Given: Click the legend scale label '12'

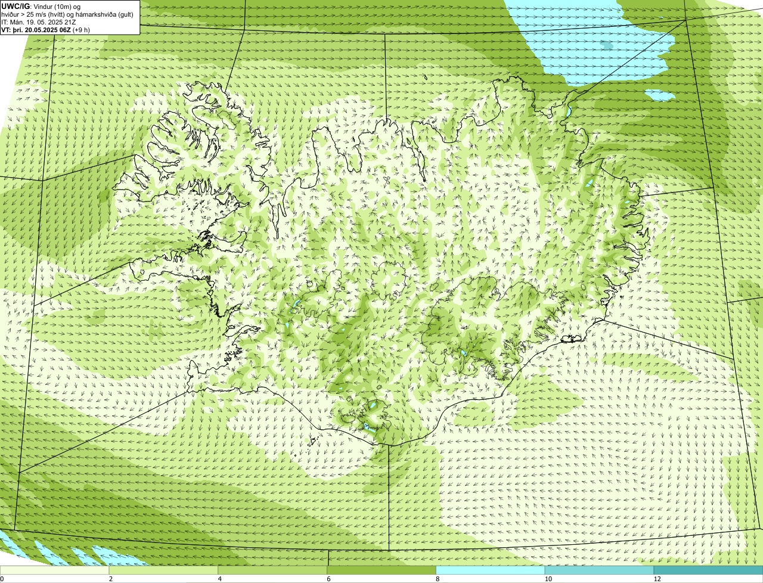Looking at the screenshot, I should point(656,579).
